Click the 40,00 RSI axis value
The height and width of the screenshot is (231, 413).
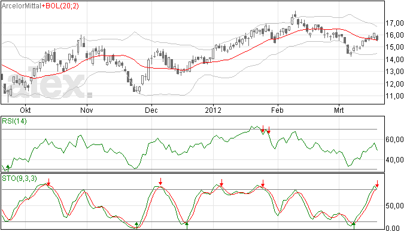(x=395, y=160)
